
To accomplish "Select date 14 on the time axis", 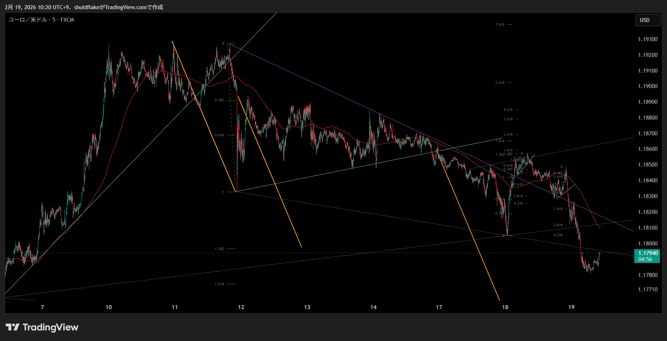I will click(373, 307).
